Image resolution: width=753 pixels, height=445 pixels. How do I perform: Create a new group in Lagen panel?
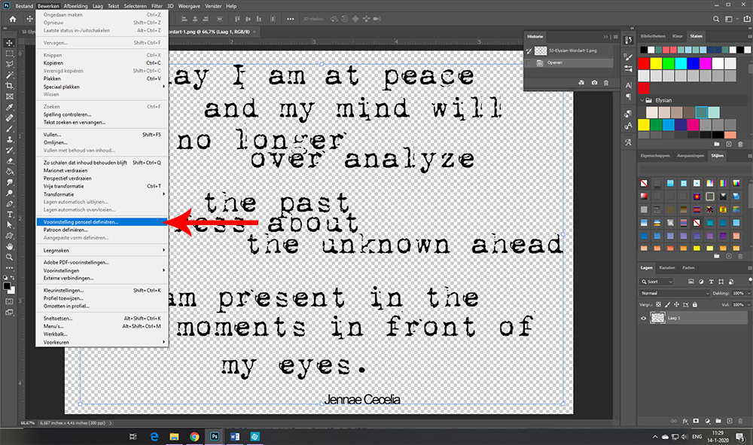718,421
